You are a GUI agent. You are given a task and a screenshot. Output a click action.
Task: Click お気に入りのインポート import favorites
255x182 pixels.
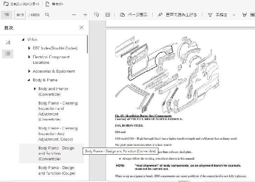(22, 4)
